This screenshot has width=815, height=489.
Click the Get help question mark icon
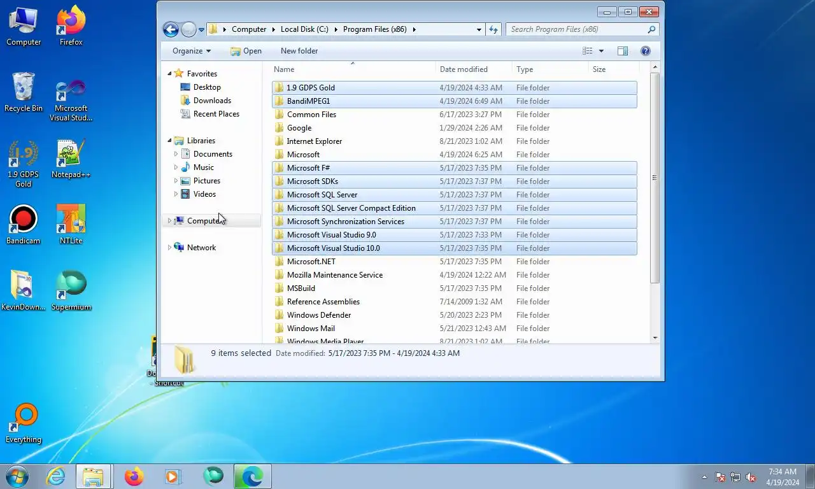pyautogui.click(x=645, y=51)
